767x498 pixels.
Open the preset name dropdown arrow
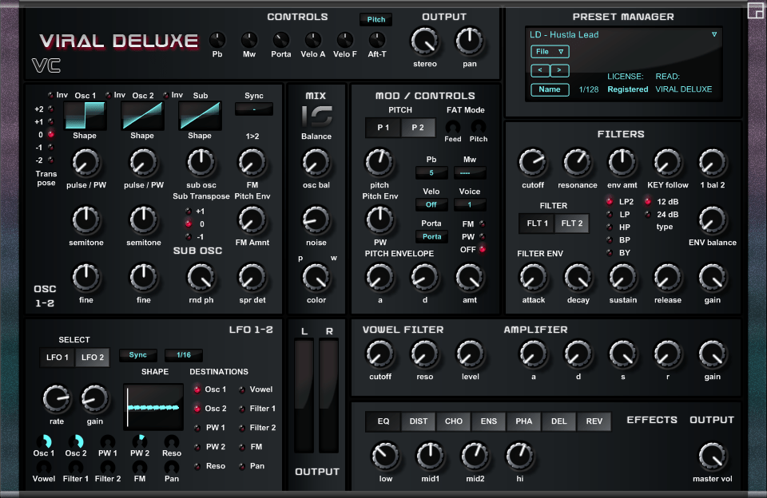[714, 34]
